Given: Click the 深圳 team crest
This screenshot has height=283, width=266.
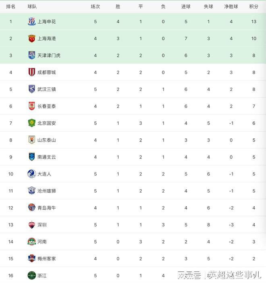Looking at the screenshot, I should coord(32,225).
